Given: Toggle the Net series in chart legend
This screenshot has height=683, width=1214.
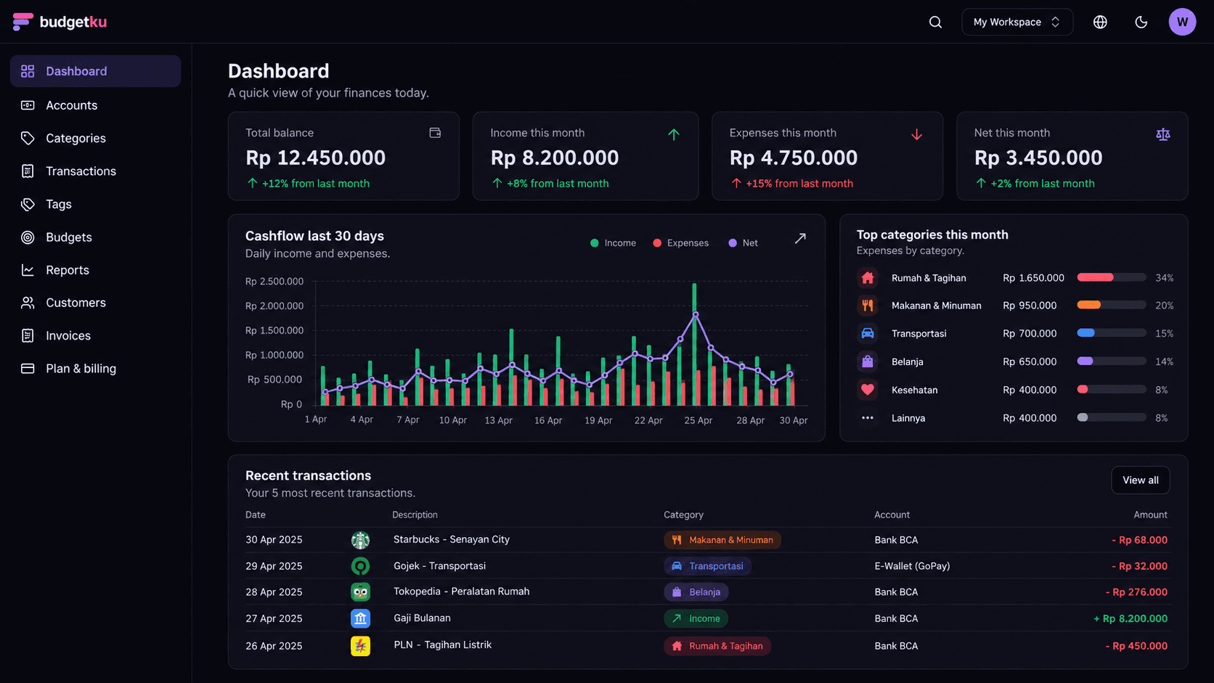Looking at the screenshot, I should point(743,243).
